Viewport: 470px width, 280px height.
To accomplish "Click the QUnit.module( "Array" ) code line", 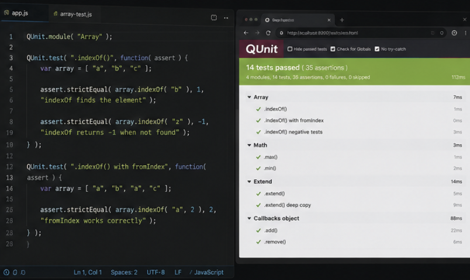I will [x=69, y=37].
